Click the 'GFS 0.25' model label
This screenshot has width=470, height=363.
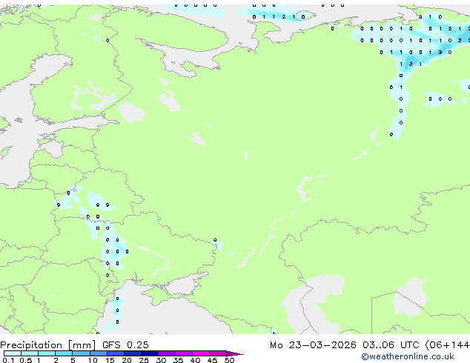click(125, 345)
